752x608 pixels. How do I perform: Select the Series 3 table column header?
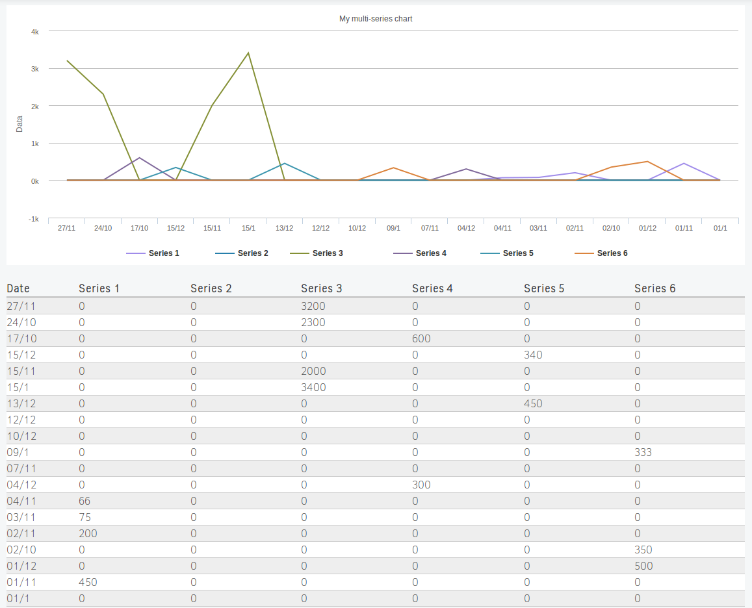click(x=321, y=288)
